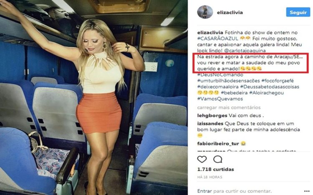The height and width of the screenshot is (195, 313).
Task: Click the #Aloirachegou hashtag
Action: click(x=267, y=93)
